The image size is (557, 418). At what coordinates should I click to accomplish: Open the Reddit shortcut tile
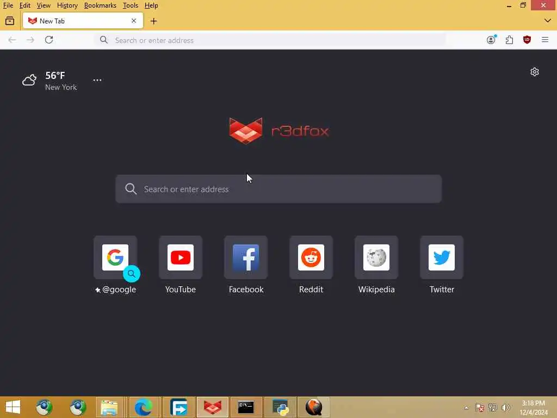pos(311,257)
